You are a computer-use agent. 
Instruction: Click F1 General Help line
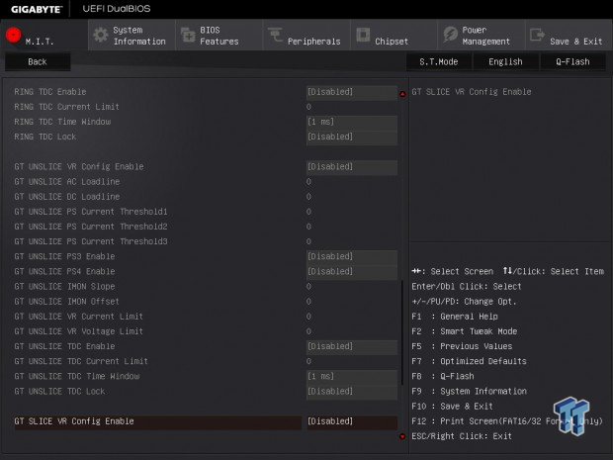[455, 317]
